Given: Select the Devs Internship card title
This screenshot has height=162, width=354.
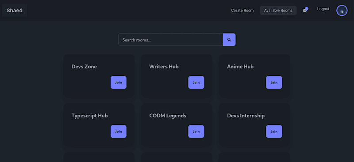Looking at the screenshot, I should [x=246, y=116].
